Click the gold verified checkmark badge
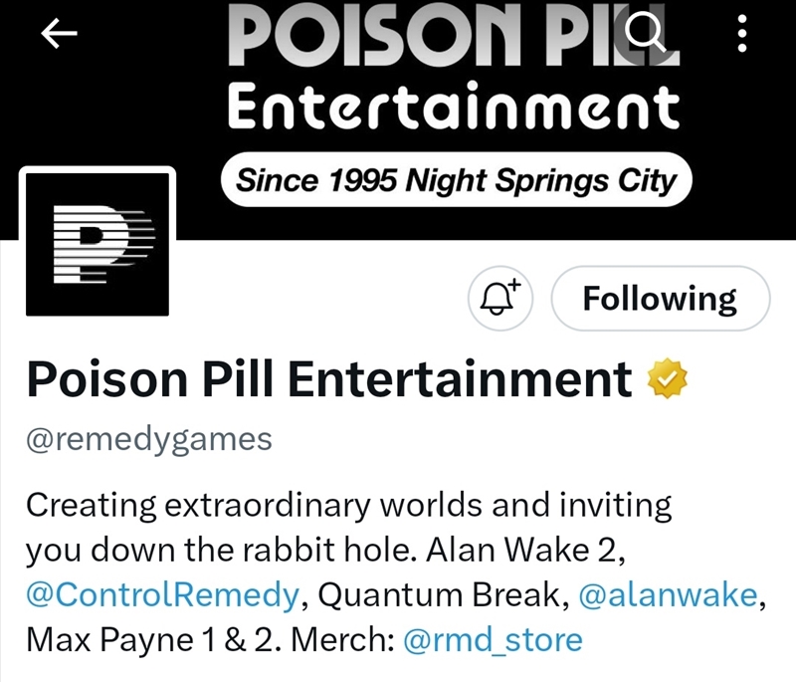The image size is (796, 682). (x=668, y=378)
